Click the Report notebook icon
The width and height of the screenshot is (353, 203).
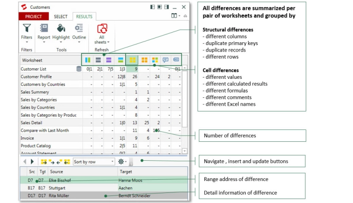pos(44,29)
